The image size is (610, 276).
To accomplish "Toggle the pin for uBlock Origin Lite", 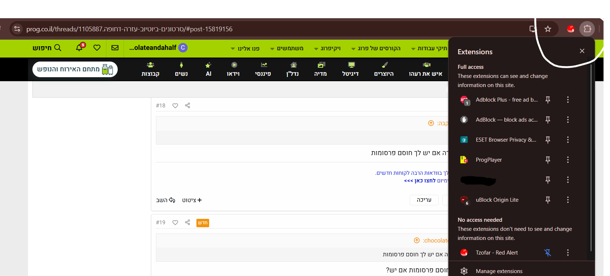I will tap(548, 200).
